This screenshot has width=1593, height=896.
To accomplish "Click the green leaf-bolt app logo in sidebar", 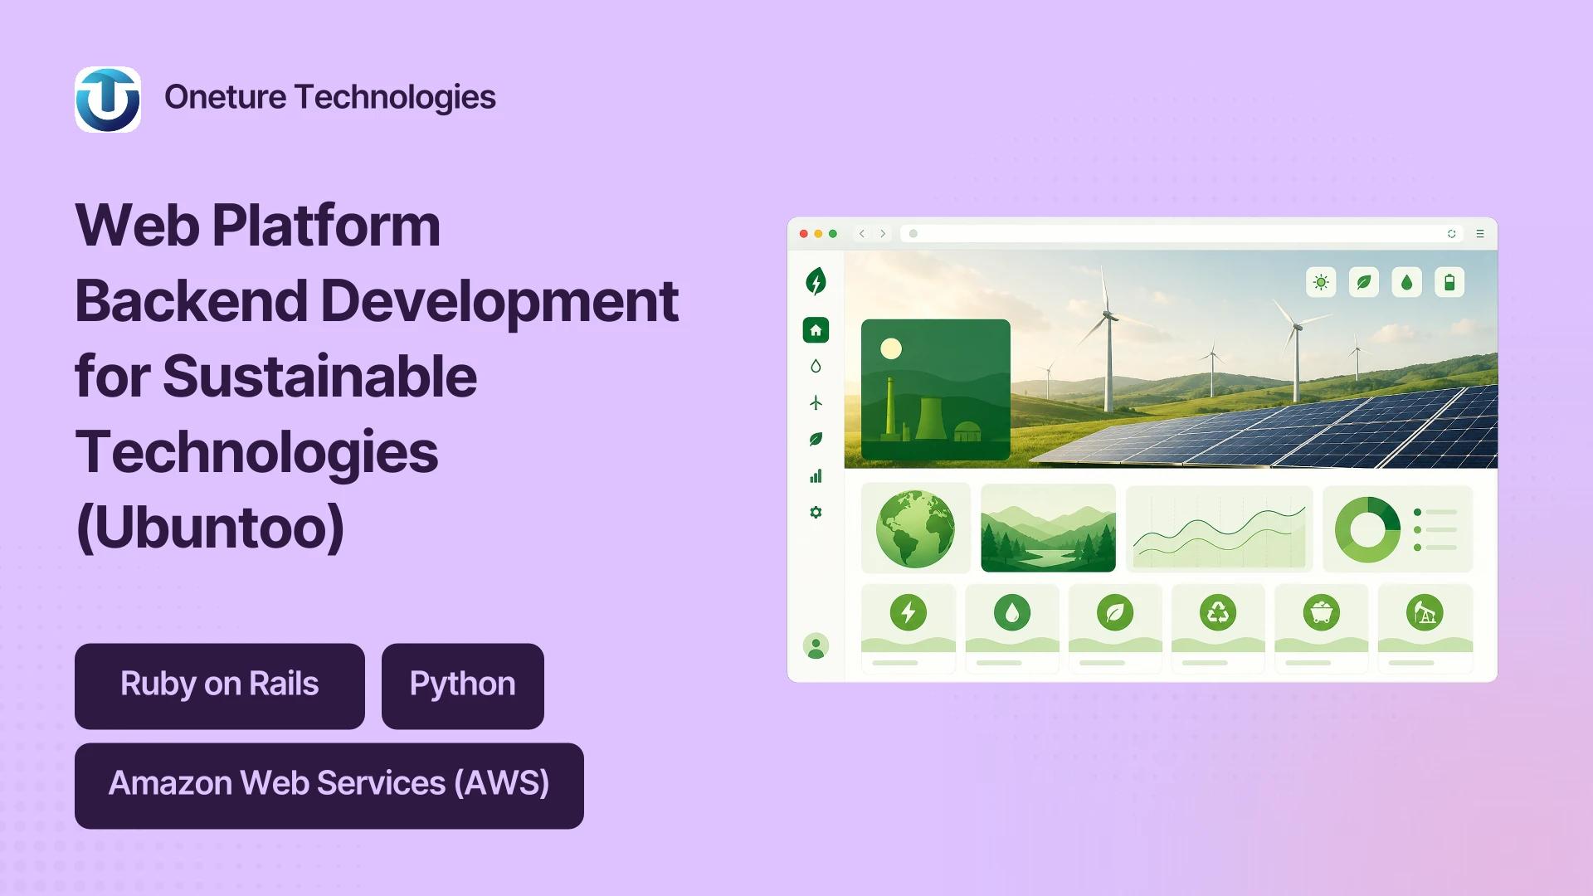I will coord(816,281).
